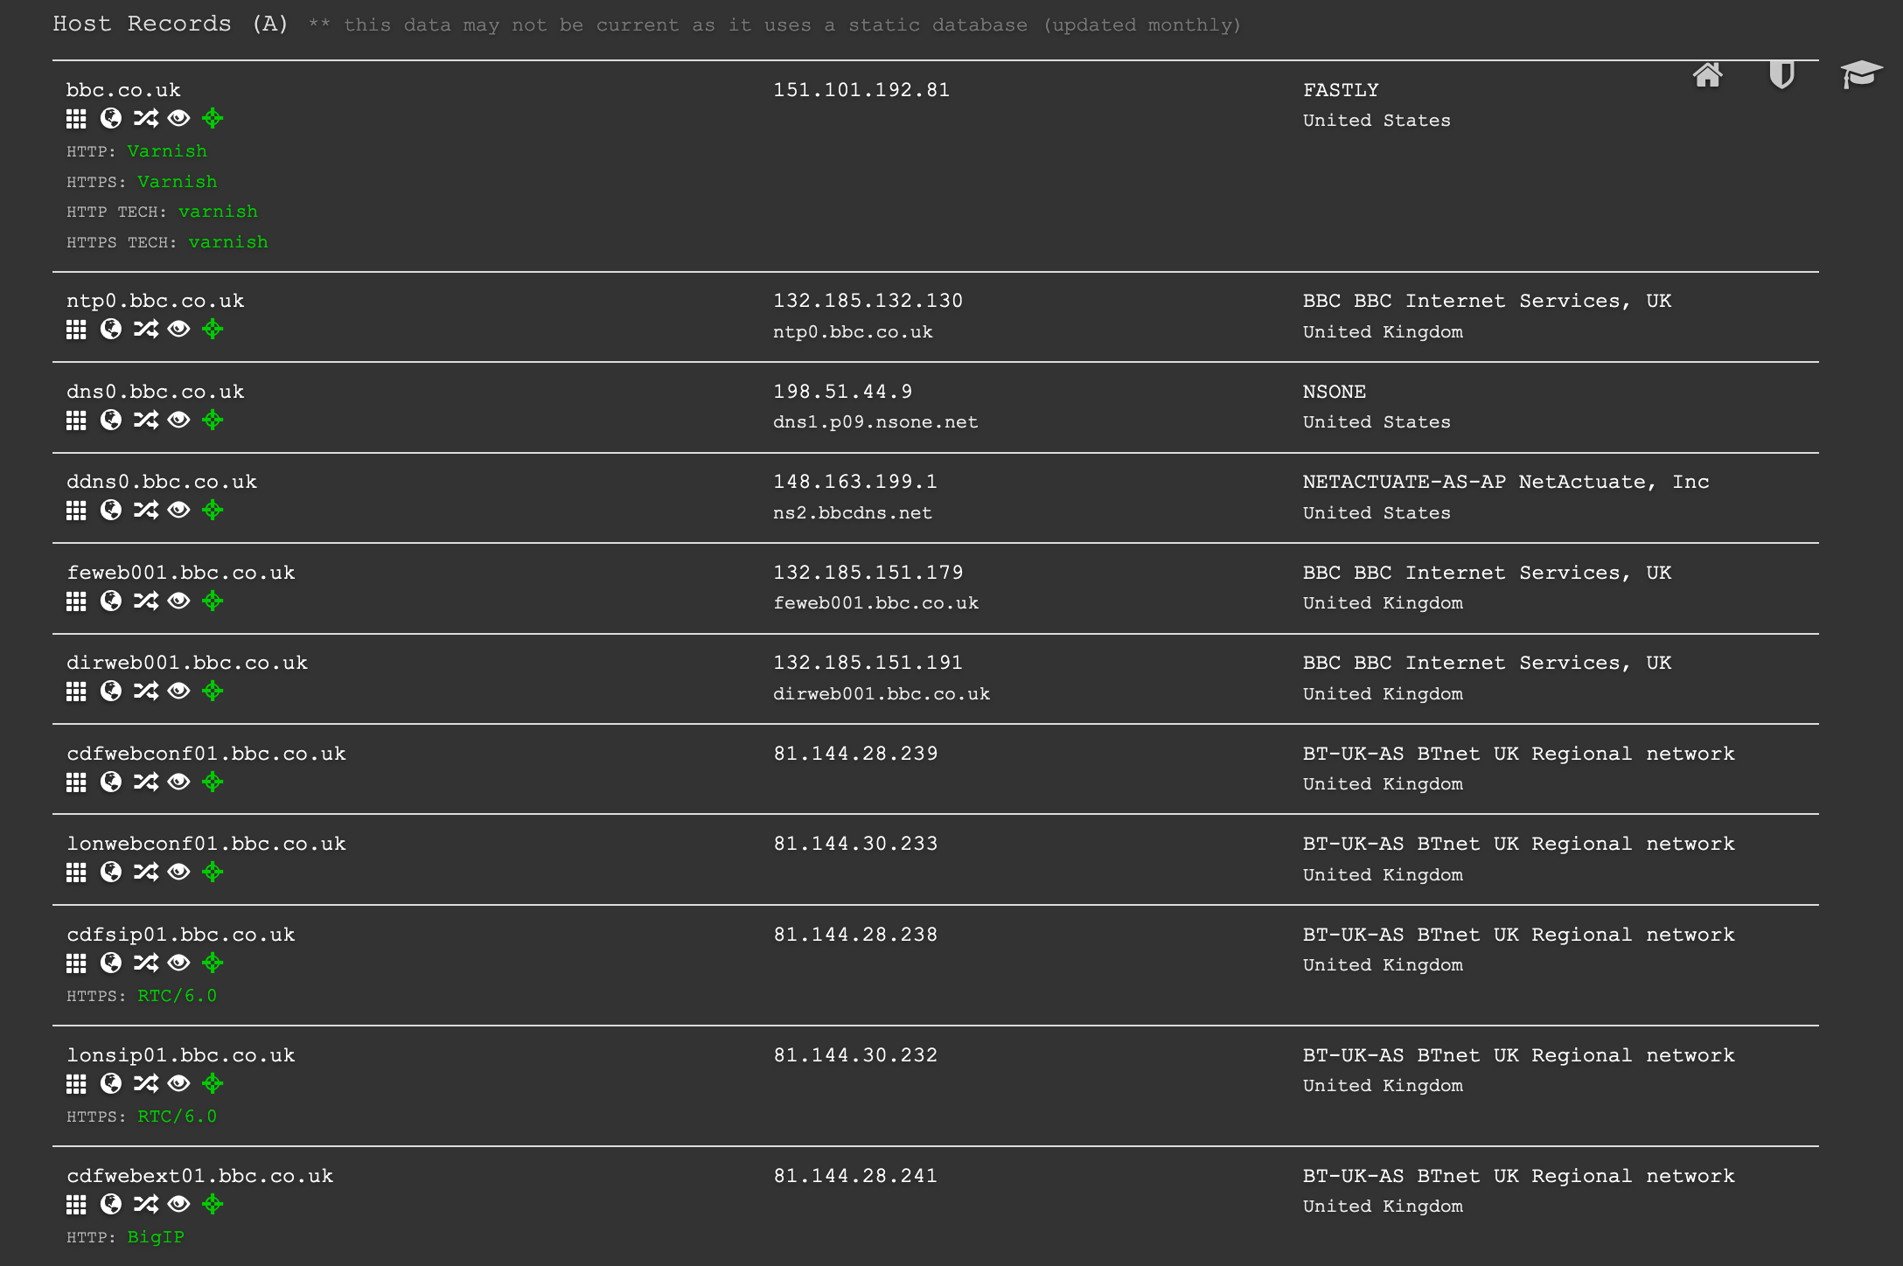Open the Varnish HTTP link under bbc.co.uk
The width and height of the screenshot is (1903, 1266).
(167, 150)
